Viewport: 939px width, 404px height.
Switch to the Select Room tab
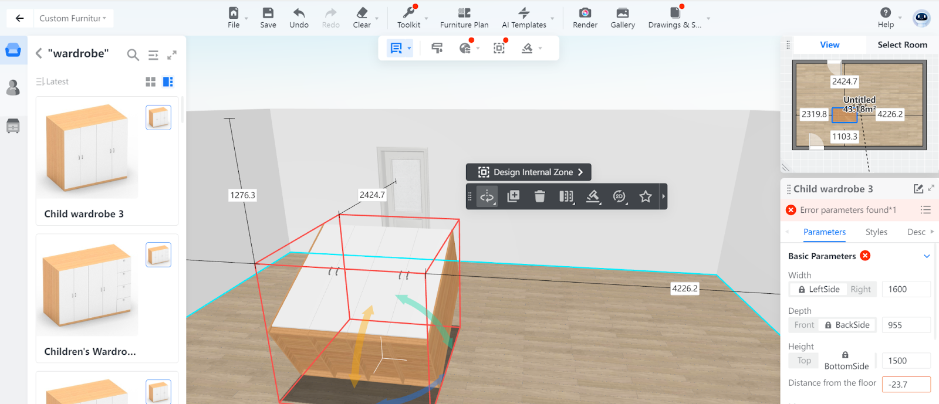pyautogui.click(x=902, y=45)
